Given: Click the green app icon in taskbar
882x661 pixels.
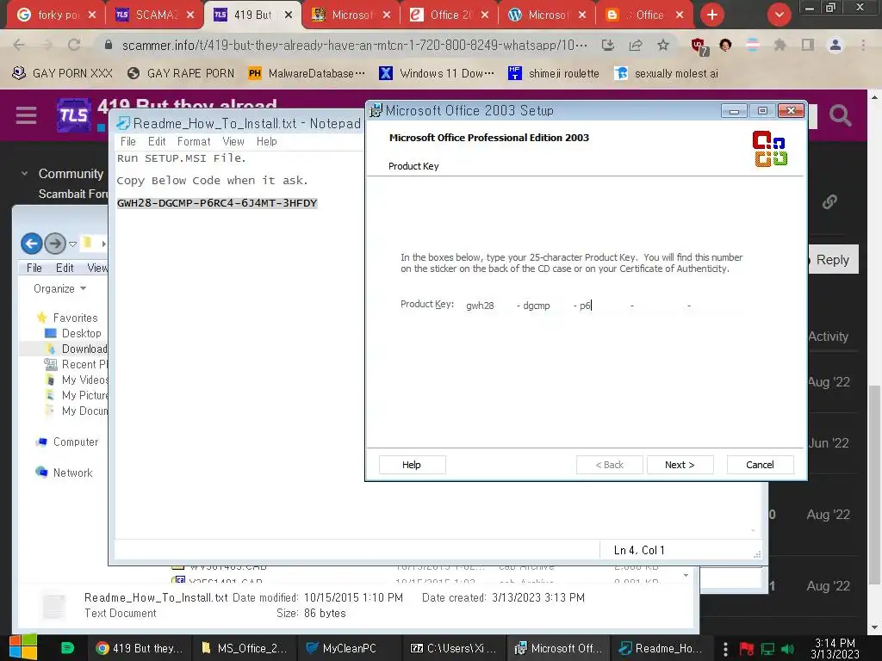Looking at the screenshot, I should 67,648.
